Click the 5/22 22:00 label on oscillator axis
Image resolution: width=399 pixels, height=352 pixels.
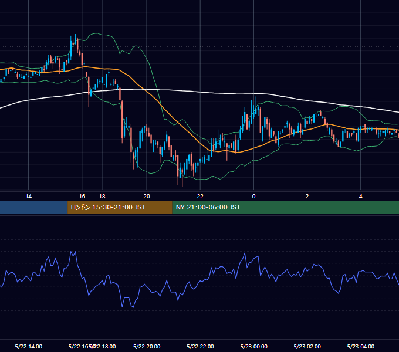tap(200, 346)
